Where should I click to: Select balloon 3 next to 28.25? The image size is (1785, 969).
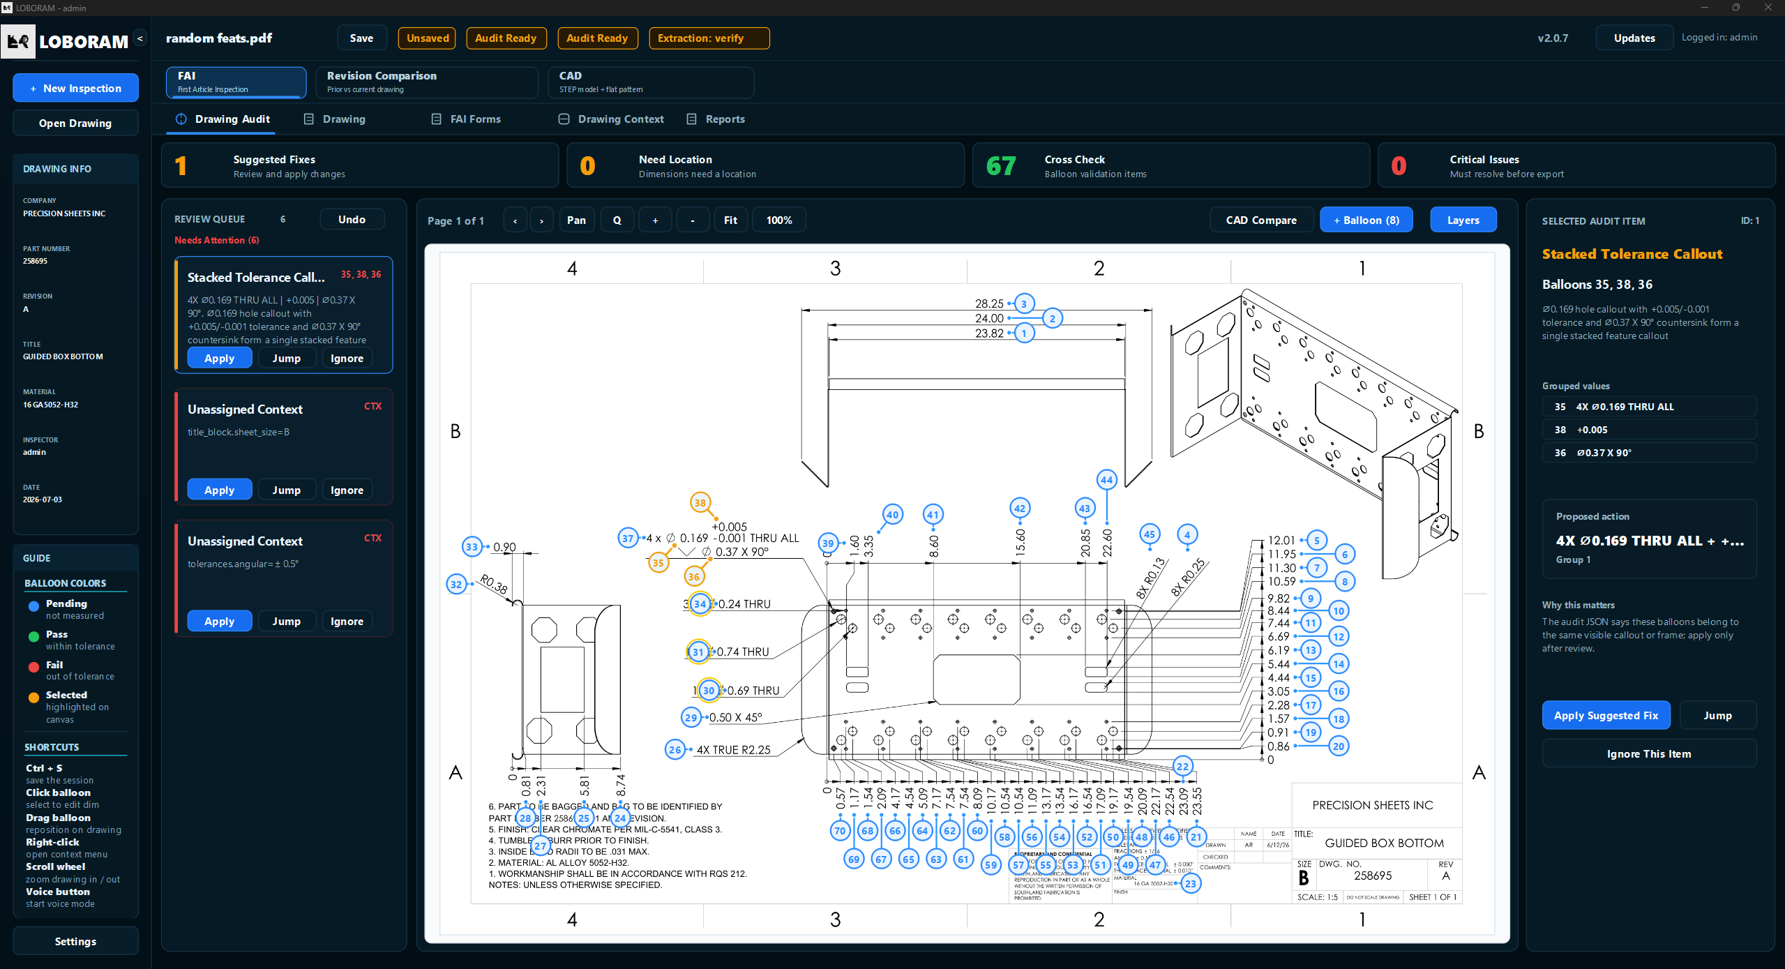coord(1024,304)
